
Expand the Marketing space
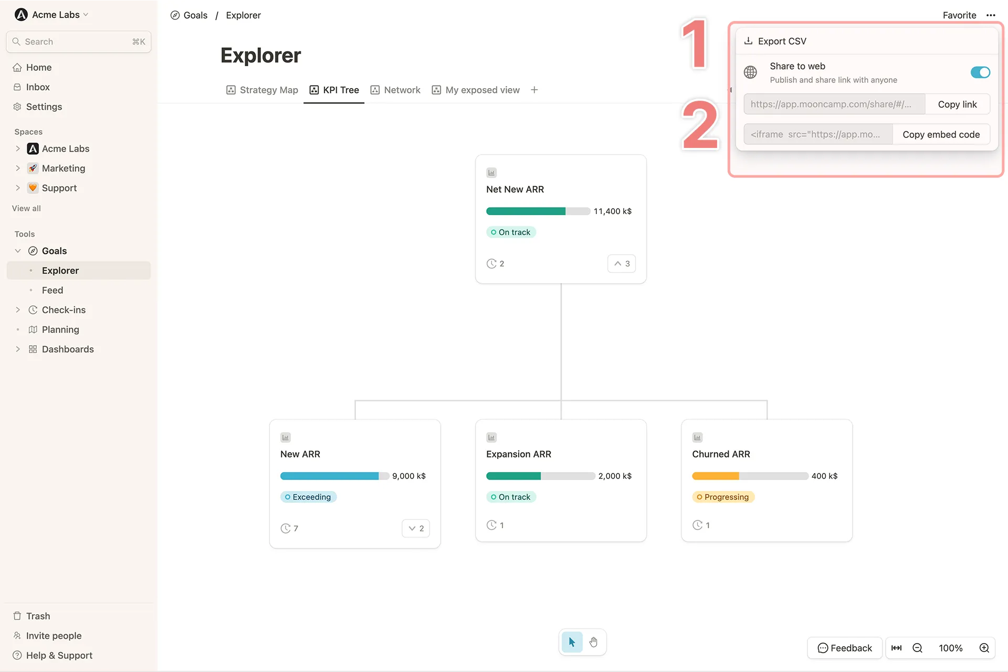pyautogui.click(x=18, y=168)
